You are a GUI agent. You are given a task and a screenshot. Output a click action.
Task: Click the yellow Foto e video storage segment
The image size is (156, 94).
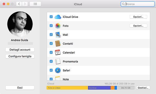[67, 88]
